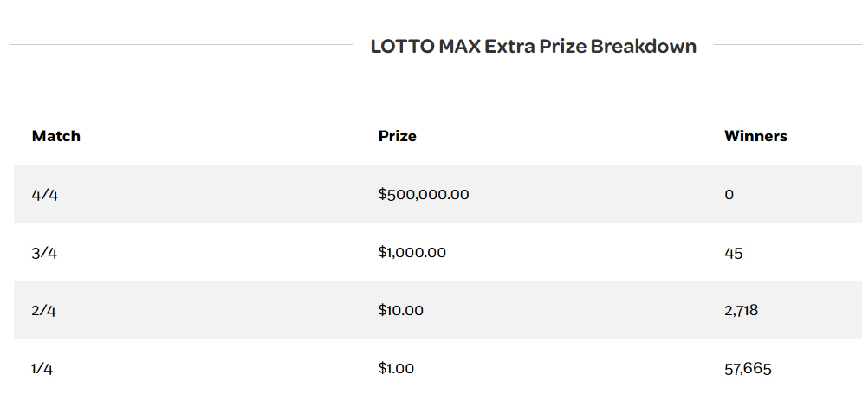Select the 3/4 match cell
The height and width of the screenshot is (420, 862).
45,253
